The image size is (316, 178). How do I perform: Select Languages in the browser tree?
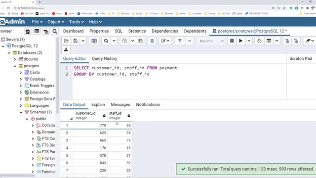(39, 105)
